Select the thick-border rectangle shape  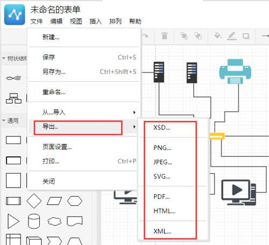pos(13,160)
